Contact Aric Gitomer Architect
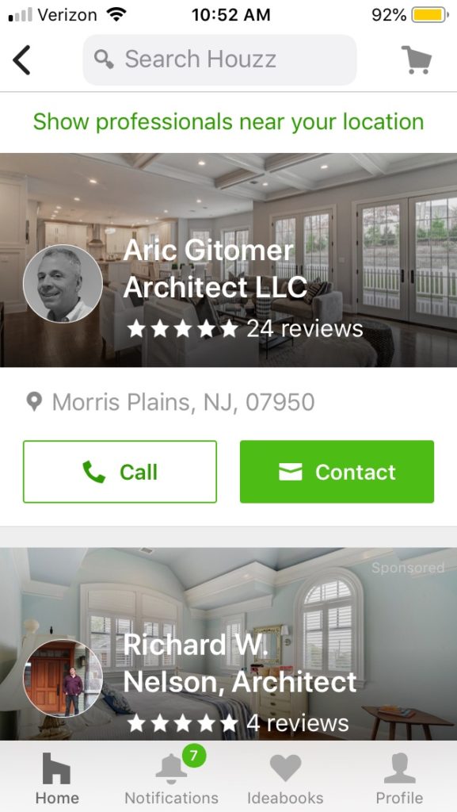This screenshot has height=812, width=457. pyautogui.click(x=337, y=472)
